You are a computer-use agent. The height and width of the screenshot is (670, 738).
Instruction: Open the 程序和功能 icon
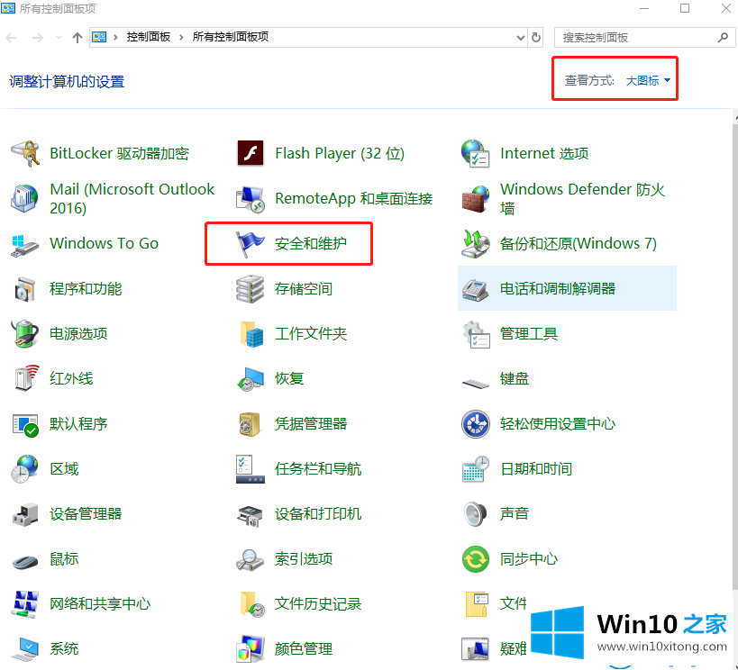tap(24, 288)
